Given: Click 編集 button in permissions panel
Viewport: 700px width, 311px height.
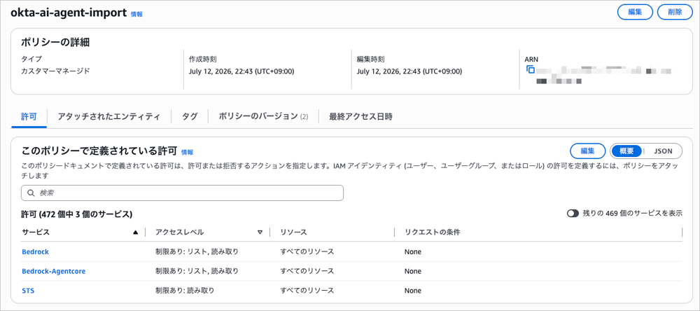Looking at the screenshot, I should tap(587, 151).
